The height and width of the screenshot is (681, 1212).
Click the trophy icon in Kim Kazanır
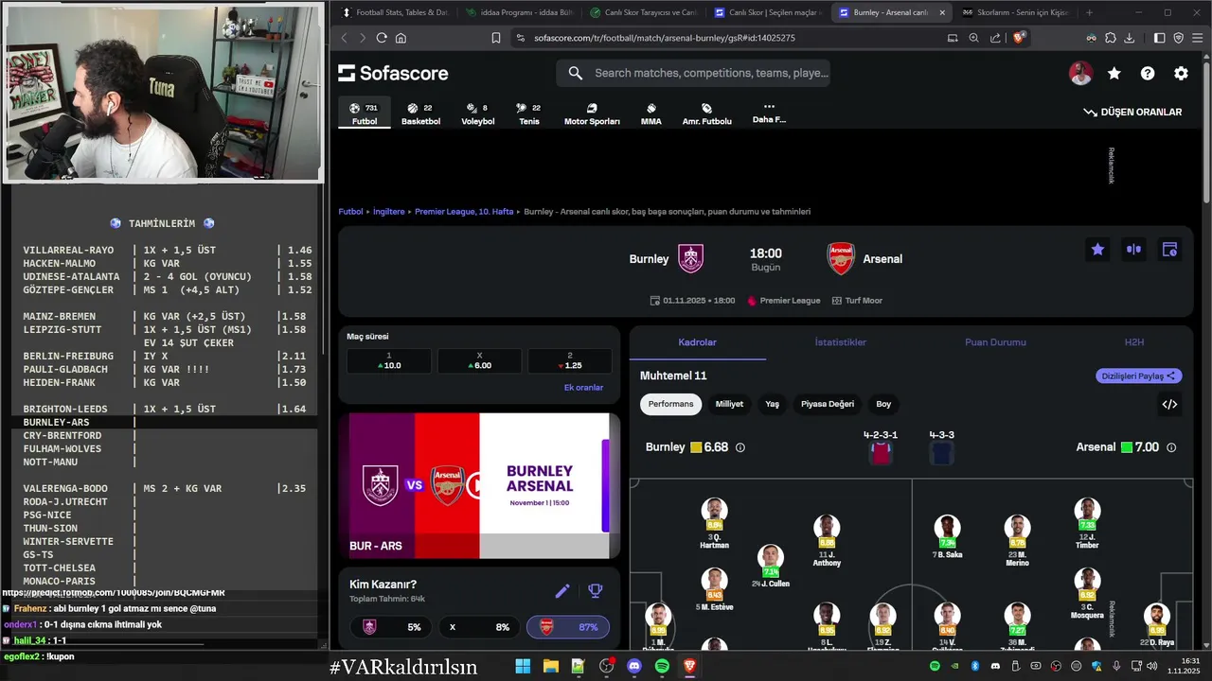pyautogui.click(x=596, y=591)
